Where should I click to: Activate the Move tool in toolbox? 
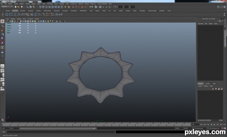click(2, 34)
